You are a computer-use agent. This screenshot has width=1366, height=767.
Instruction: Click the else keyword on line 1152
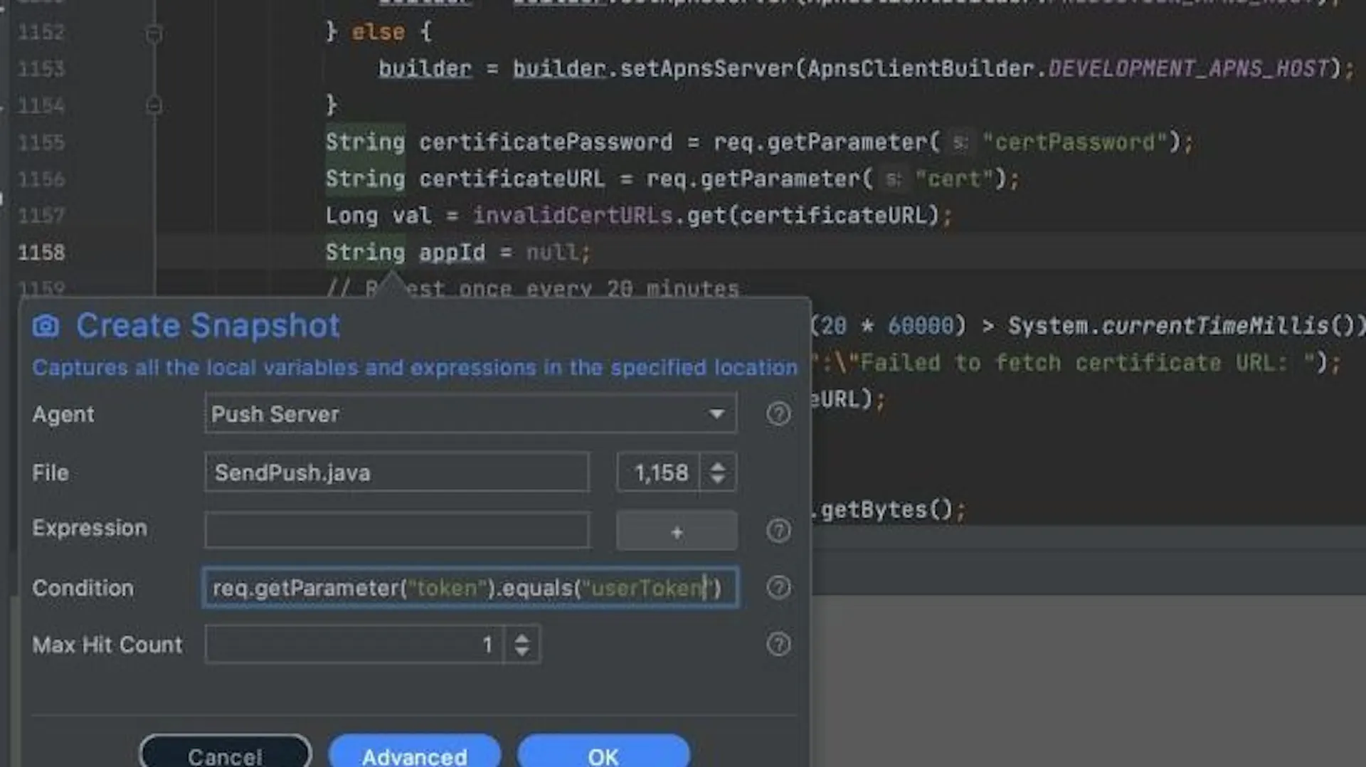(378, 32)
